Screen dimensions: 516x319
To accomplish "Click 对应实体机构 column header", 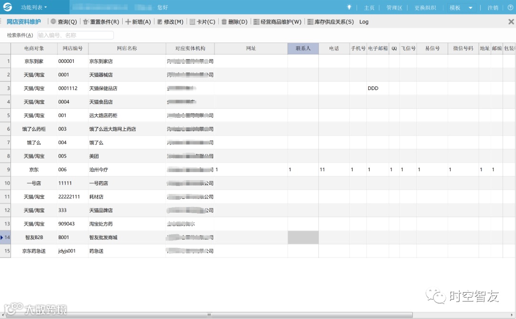I will pyautogui.click(x=190, y=48).
